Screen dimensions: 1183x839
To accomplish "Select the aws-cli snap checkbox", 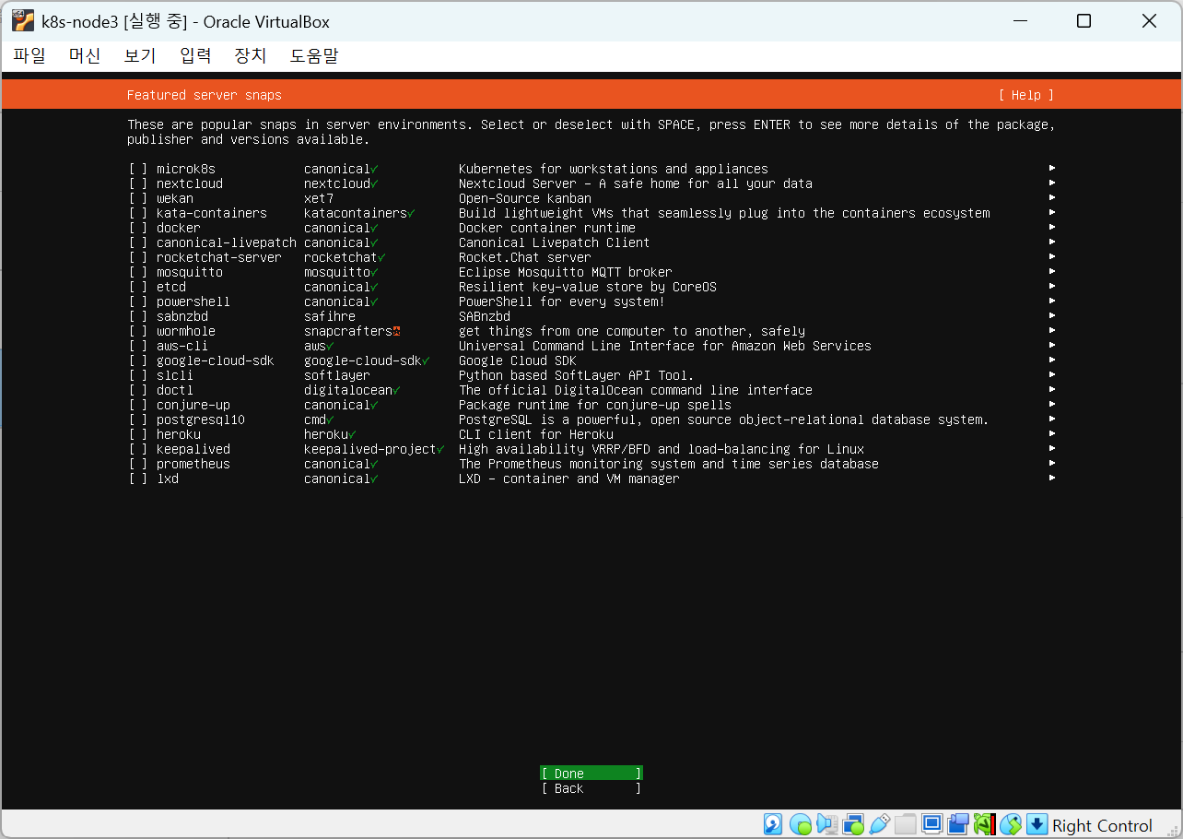I will [x=138, y=346].
